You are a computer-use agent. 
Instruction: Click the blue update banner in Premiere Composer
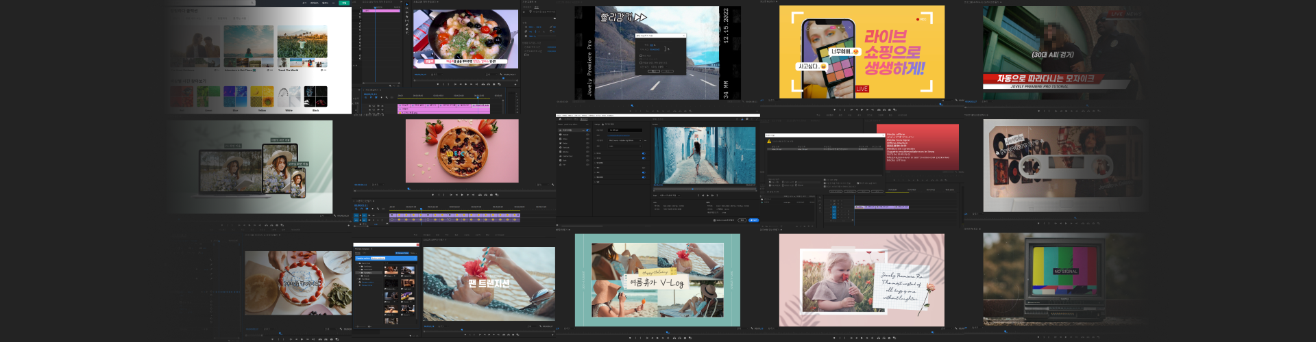pyautogui.click(x=386, y=258)
